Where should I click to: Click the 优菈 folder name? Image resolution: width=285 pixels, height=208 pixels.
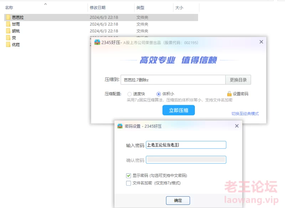tap(16, 45)
